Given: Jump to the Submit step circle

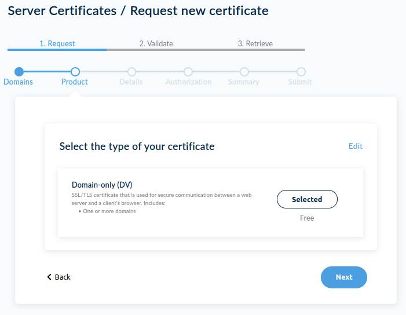Looking at the screenshot, I should [x=301, y=72].
